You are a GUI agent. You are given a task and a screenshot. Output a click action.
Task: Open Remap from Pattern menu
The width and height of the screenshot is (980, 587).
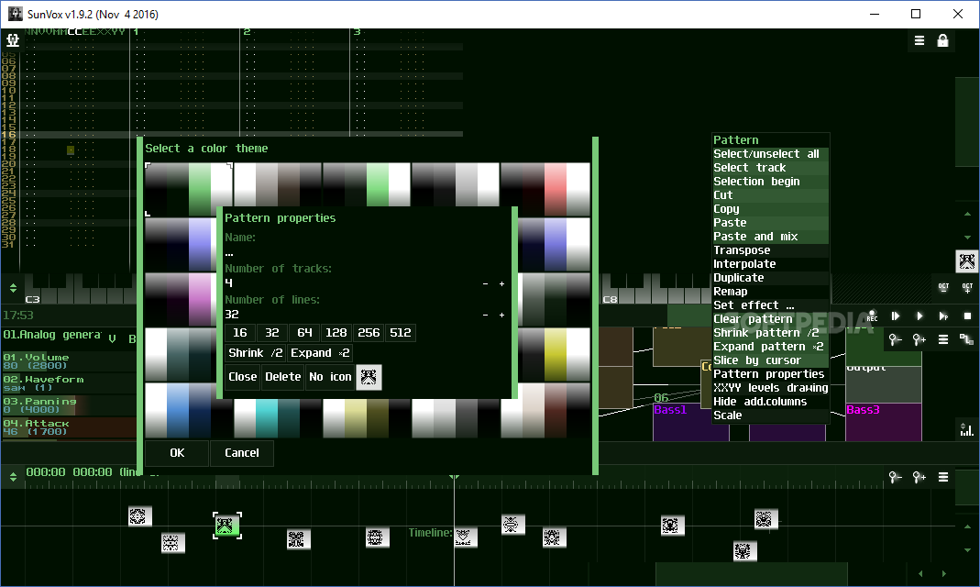click(771, 292)
